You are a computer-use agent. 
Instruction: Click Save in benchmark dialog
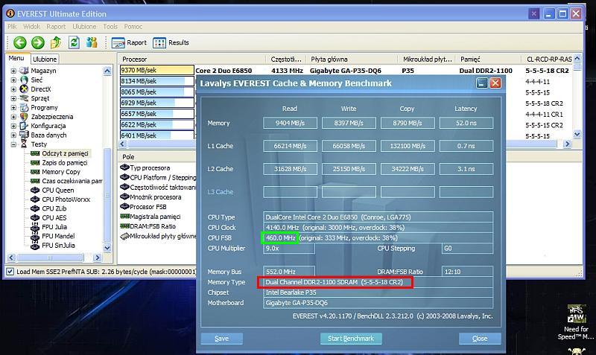(221, 339)
